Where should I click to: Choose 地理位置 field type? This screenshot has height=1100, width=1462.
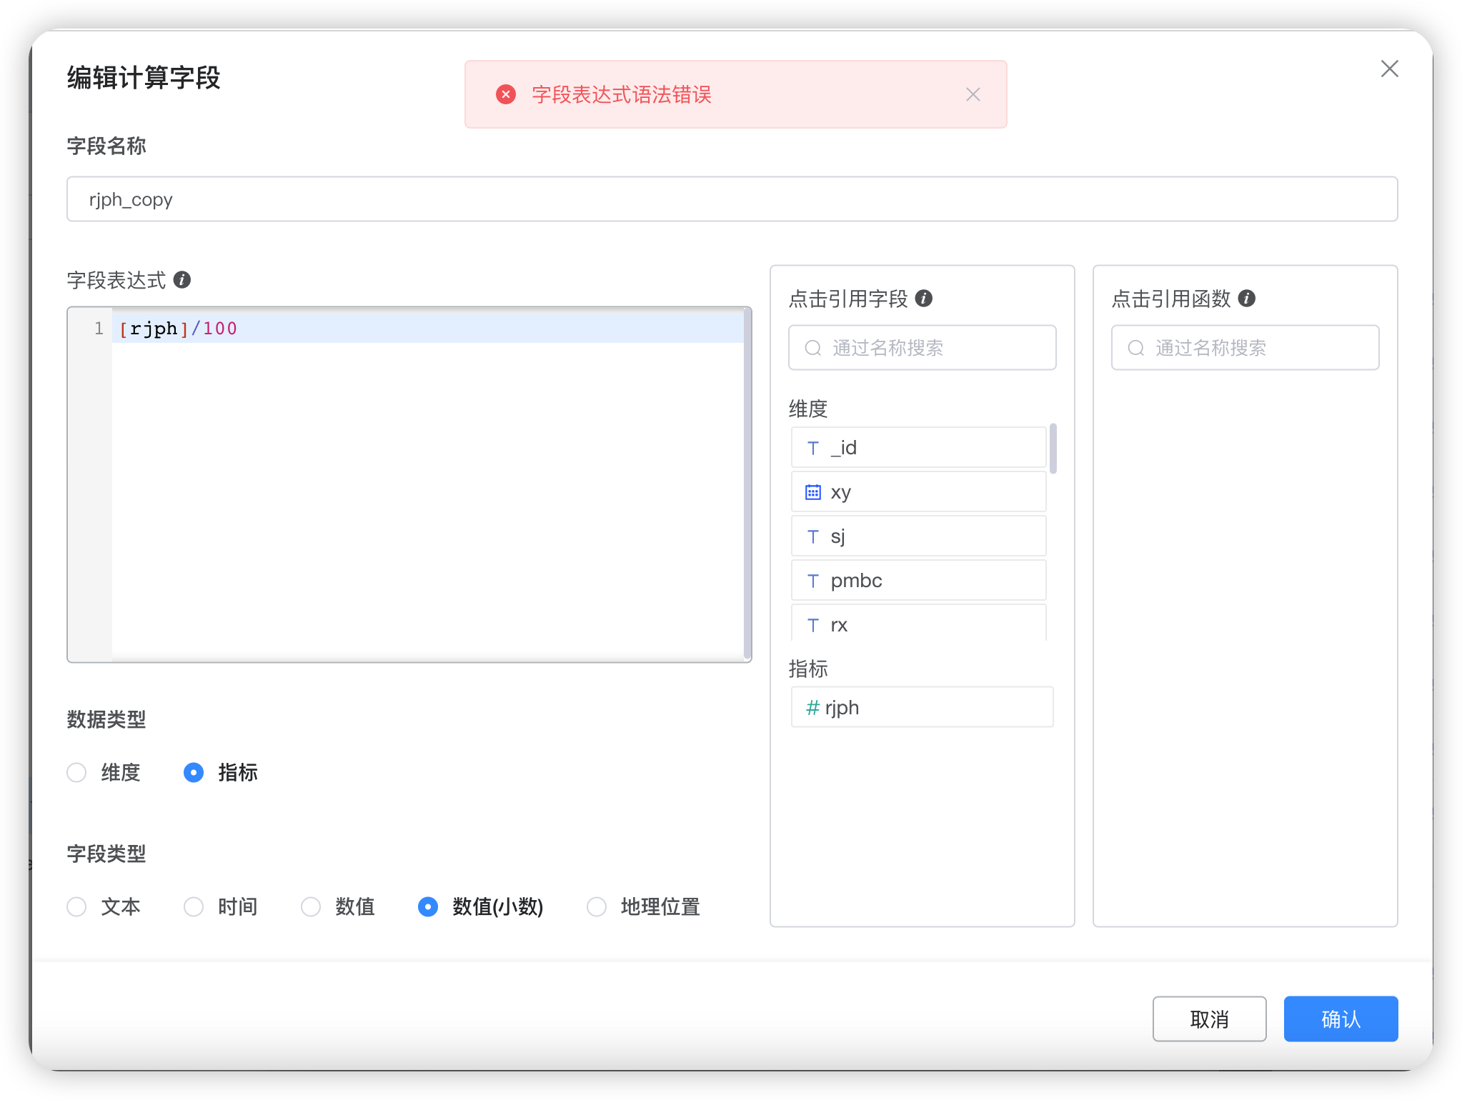click(x=597, y=907)
